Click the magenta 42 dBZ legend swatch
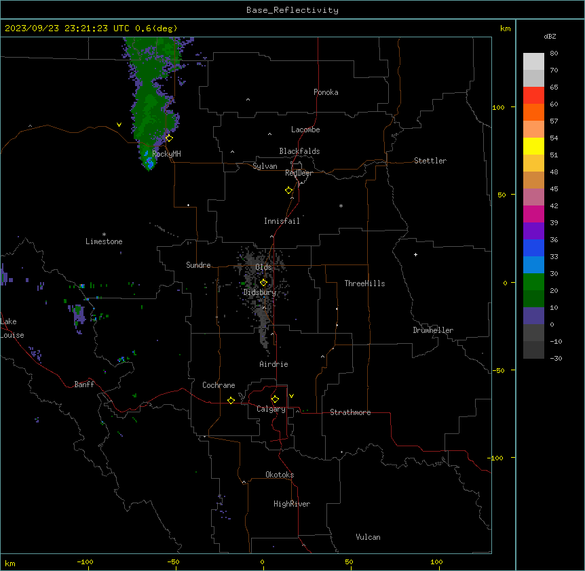The width and height of the screenshot is (585, 571). pos(533,214)
